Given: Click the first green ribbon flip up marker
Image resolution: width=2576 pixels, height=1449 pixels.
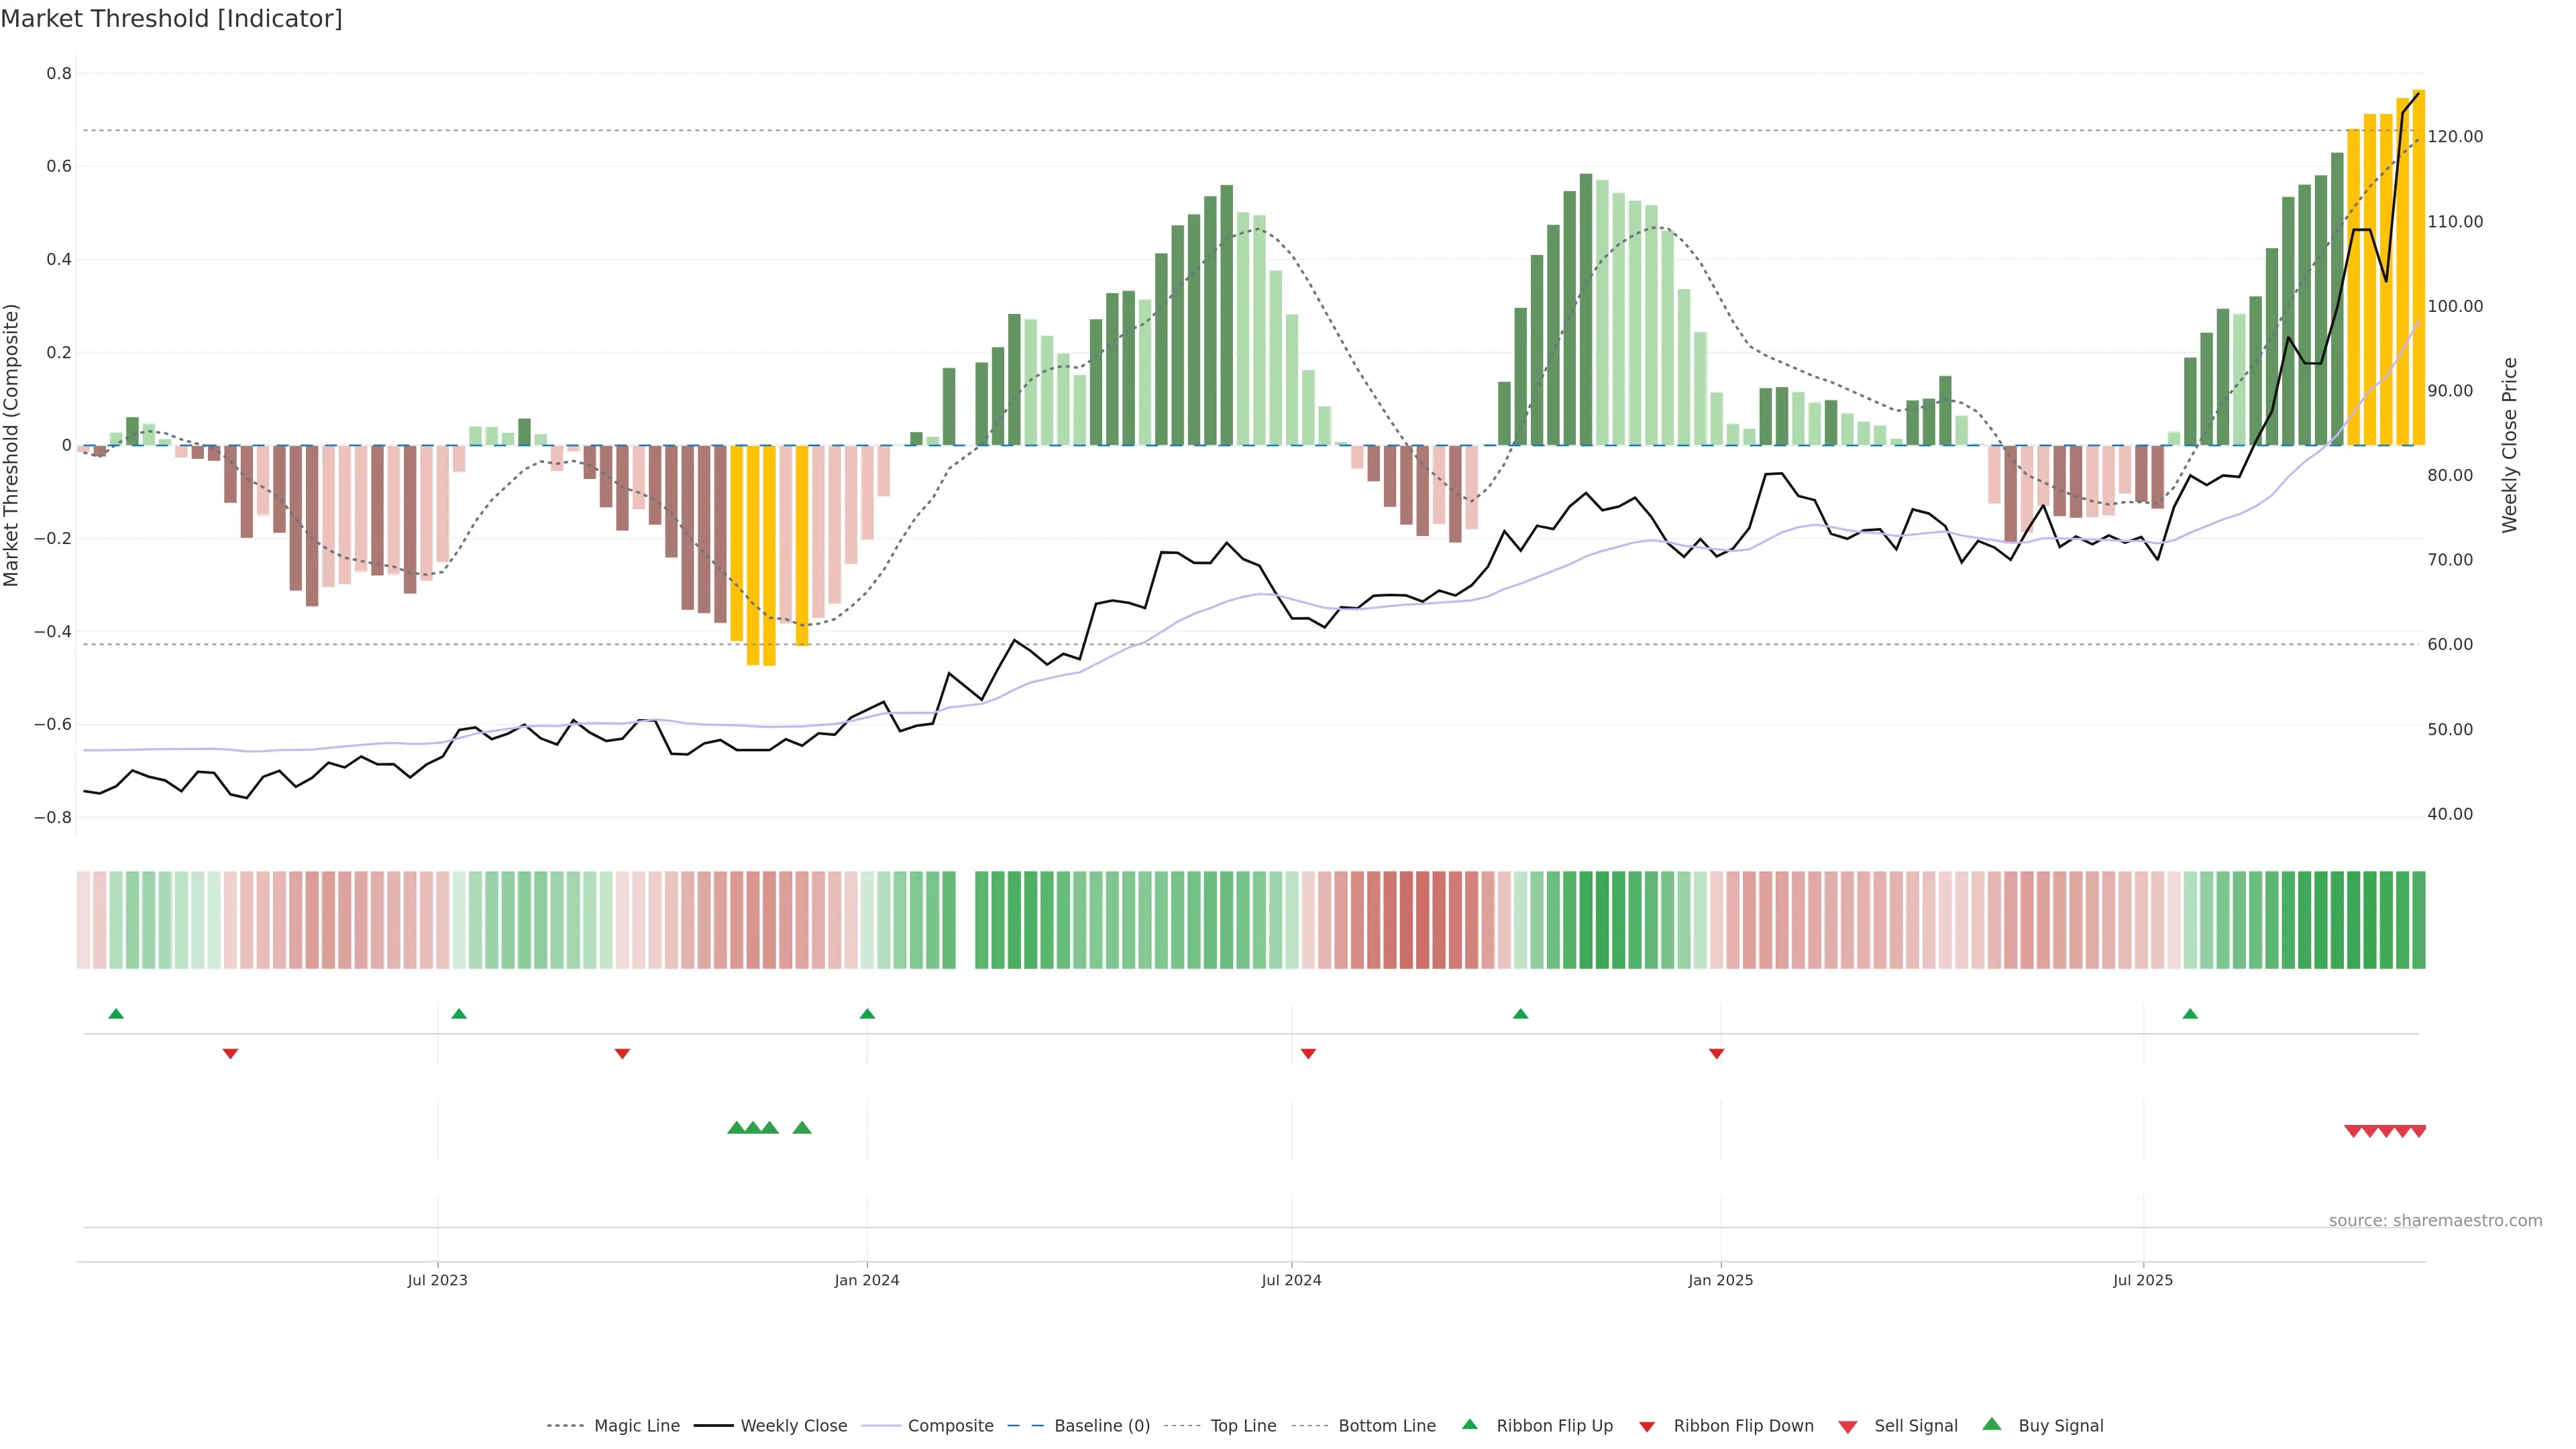Looking at the screenshot, I should [x=116, y=1014].
